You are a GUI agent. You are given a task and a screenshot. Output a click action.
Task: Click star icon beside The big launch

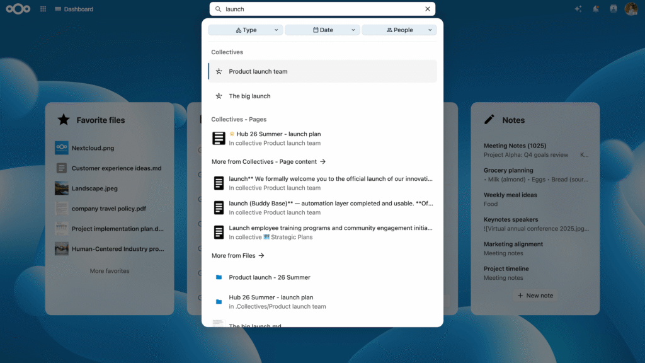[219, 96]
